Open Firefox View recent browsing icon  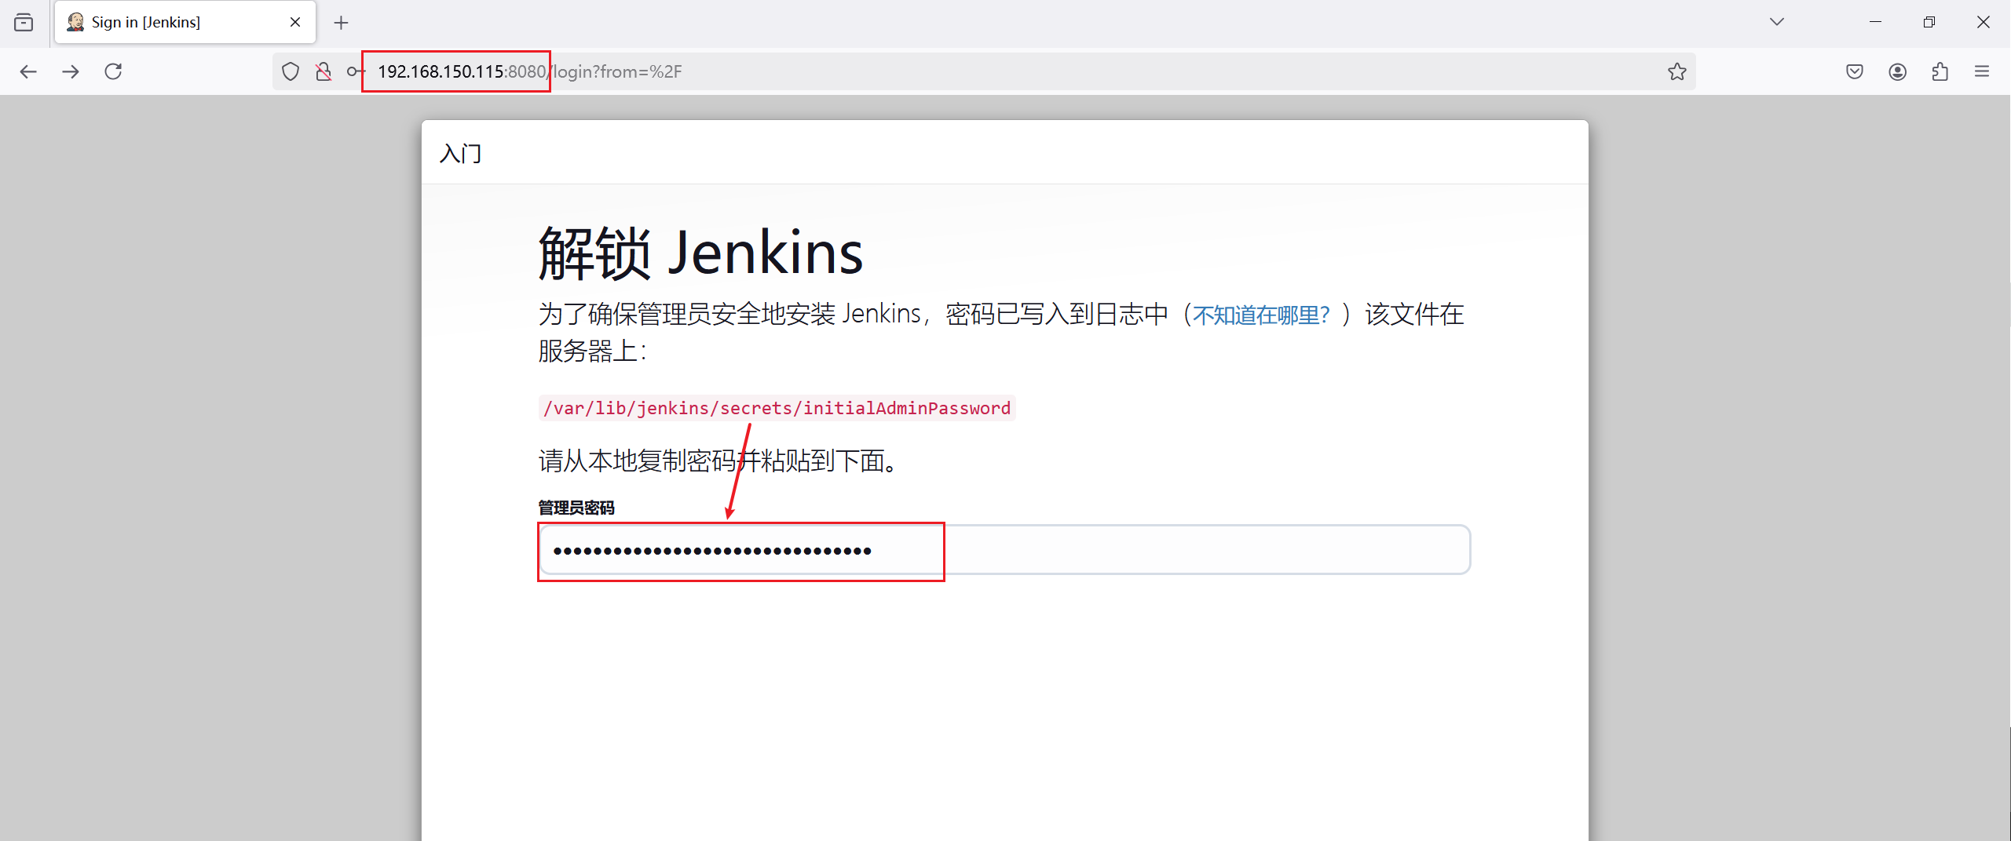click(x=24, y=22)
